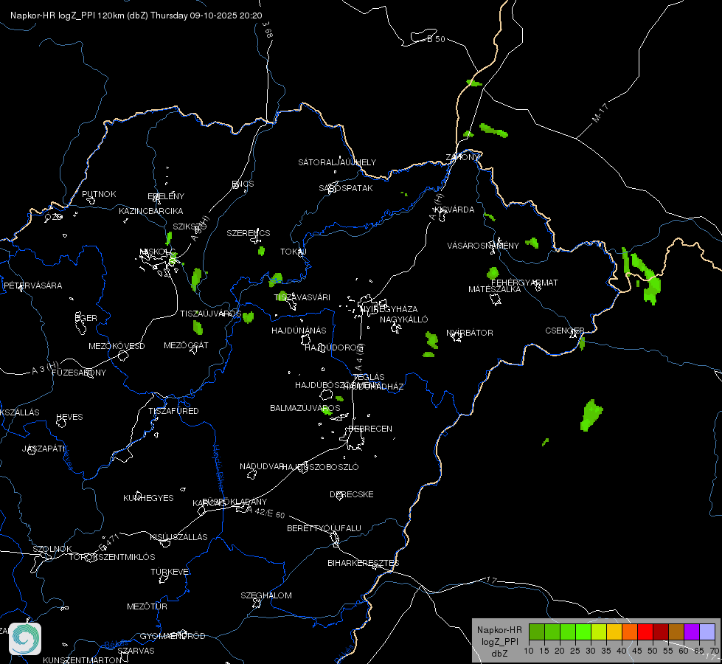
Task: Click the EGER city label
Action: pyautogui.click(x=86, y=318)
